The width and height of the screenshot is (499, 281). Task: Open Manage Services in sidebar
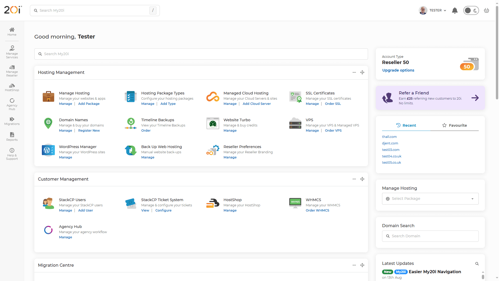pos(12,52)
